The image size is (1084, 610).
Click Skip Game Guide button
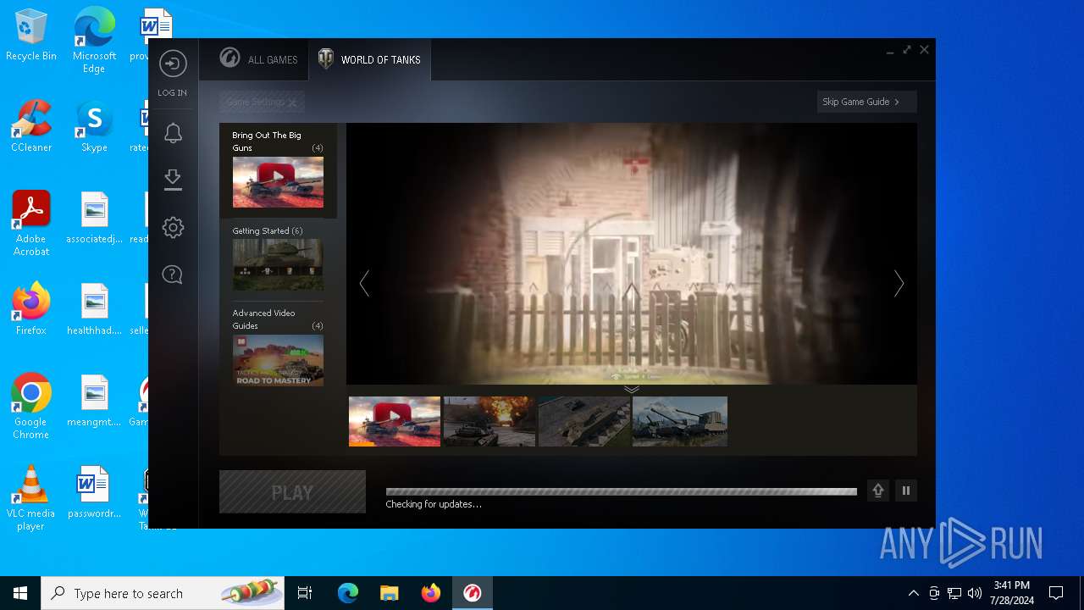click(866, 102)
